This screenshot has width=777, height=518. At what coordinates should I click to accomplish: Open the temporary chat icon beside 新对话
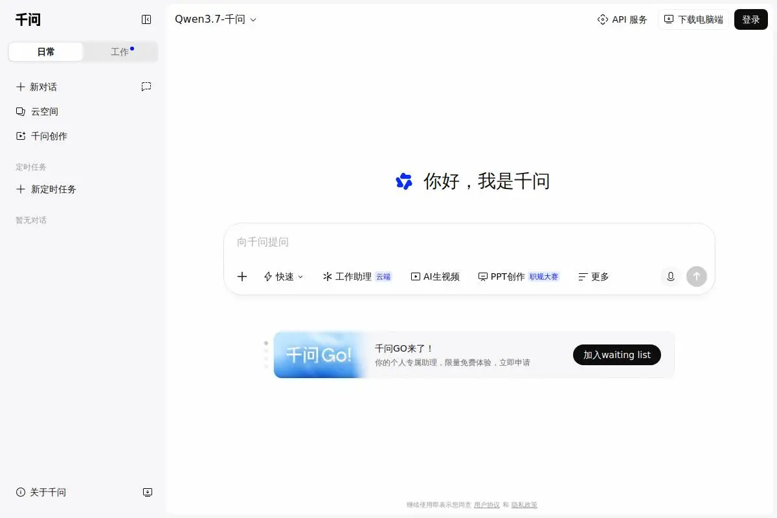point(146,87)
